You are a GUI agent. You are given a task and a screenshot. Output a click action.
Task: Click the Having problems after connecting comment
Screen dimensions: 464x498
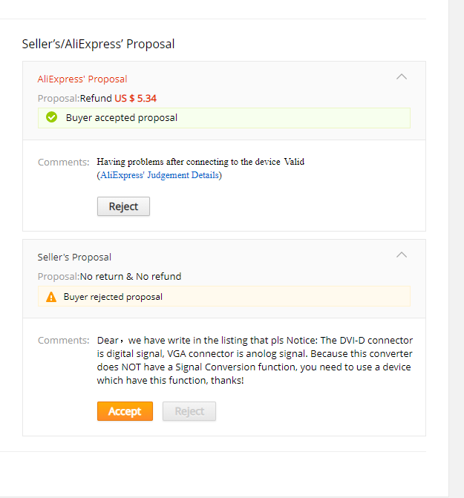click(200, 162)
